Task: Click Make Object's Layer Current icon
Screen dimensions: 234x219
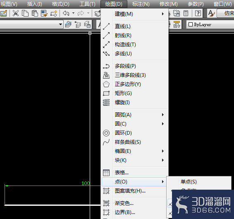Action: (68, 24)
